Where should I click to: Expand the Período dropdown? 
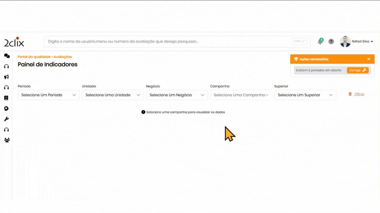(x=48, y=95)
